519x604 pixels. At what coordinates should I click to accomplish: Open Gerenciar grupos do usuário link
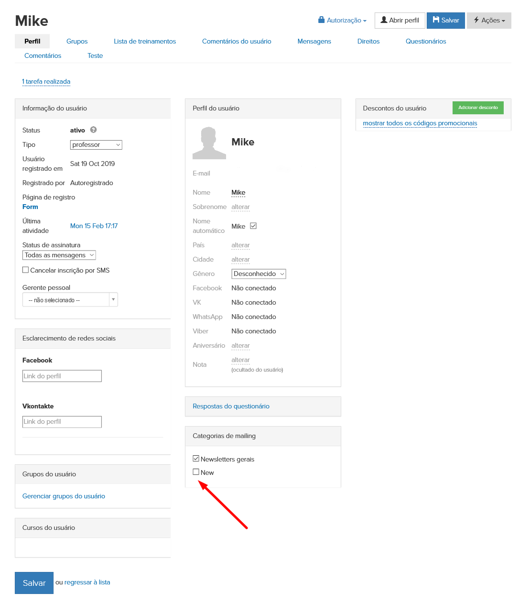(64, 496)
